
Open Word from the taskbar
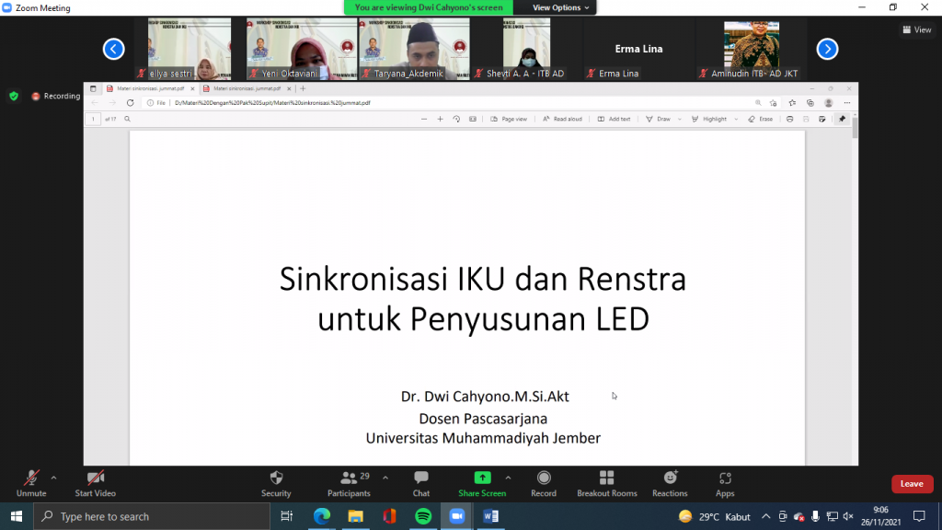click(491, 516)
